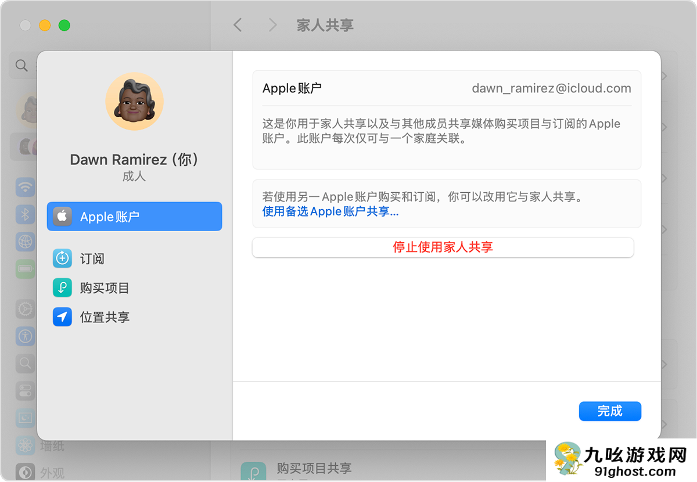The height and width of the screenshot is (482, 697).
Task: Open the 订阅 section
Action: 92,258
